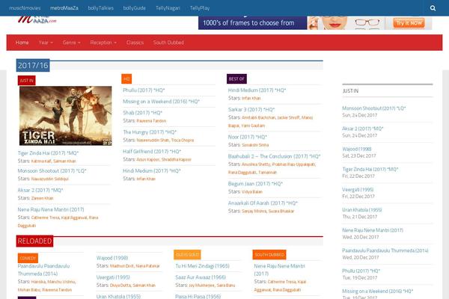Image resolution: width=449 pixels, height=299 pixels.
Task: Open Begum Jaan (2017) *HQ* link
Action: (x=255, y=184)
